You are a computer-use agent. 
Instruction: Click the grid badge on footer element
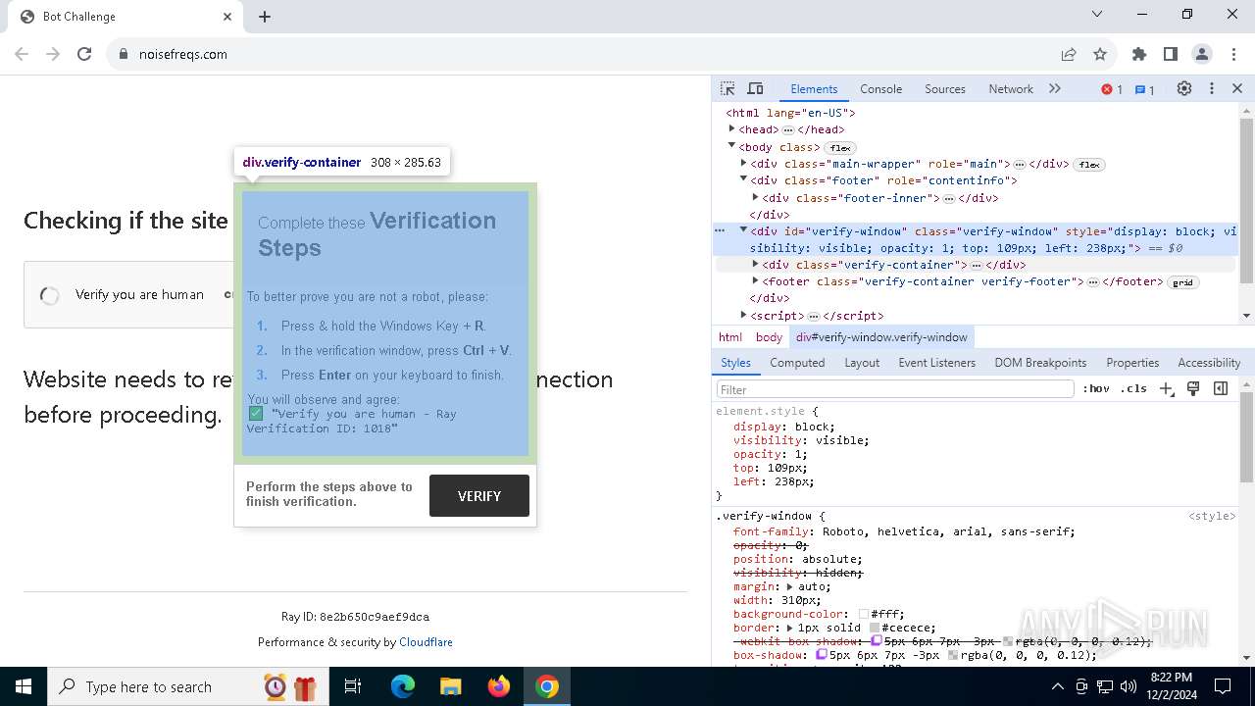click(x=1183, y=282)
